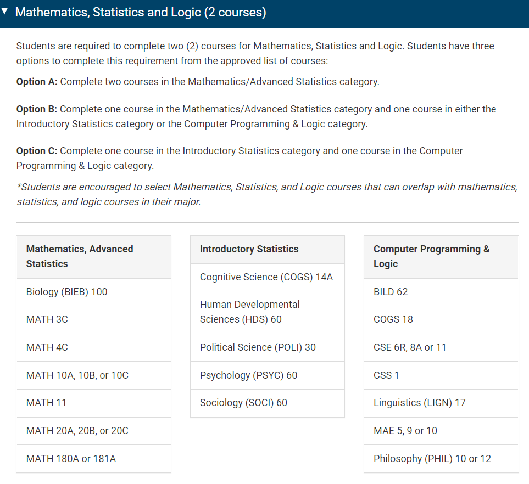Viewport: 529px width, 484px height.
Task: Click the MATH 11 course cell
Action: 94,403
